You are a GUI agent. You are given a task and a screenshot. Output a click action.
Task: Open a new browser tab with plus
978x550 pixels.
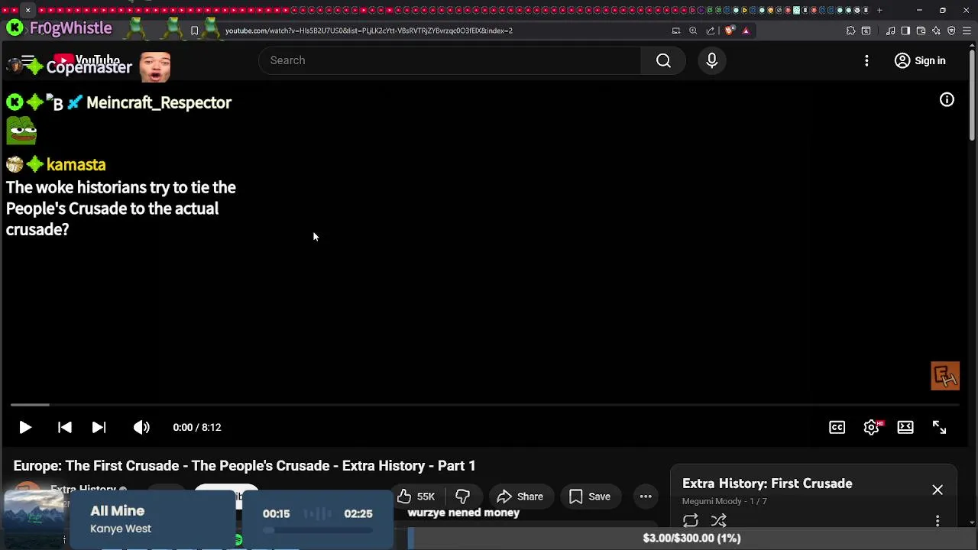coord(879,10)
